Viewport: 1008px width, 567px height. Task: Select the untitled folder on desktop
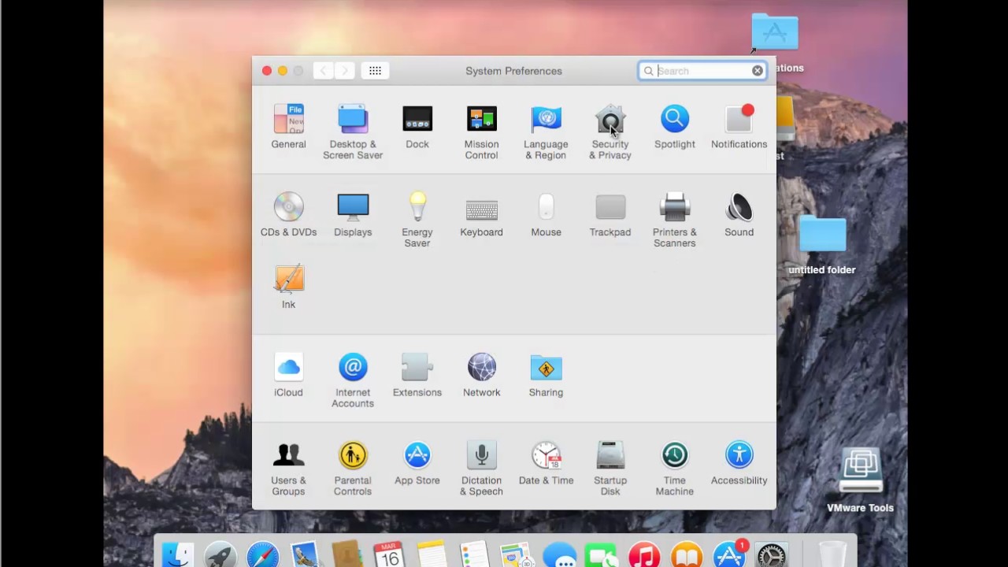point(822,245)
